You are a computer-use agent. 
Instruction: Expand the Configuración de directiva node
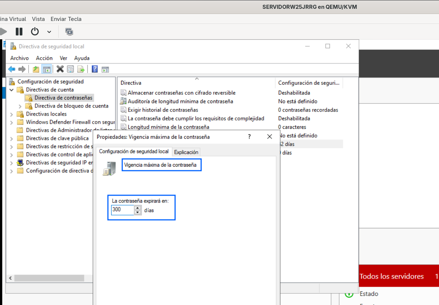[x=11, y=171]
